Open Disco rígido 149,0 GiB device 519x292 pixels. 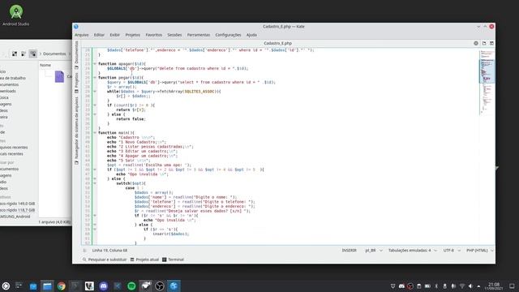(18, 204)
